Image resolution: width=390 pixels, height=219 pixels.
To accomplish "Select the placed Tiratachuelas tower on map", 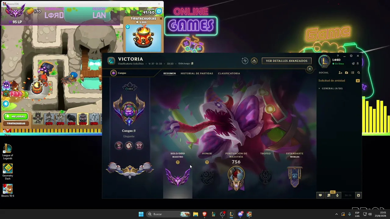I will pos(37,87).
